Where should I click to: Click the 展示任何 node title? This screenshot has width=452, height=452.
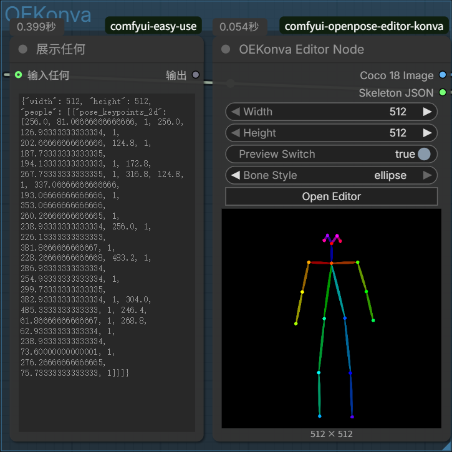[x=60, y=49]
